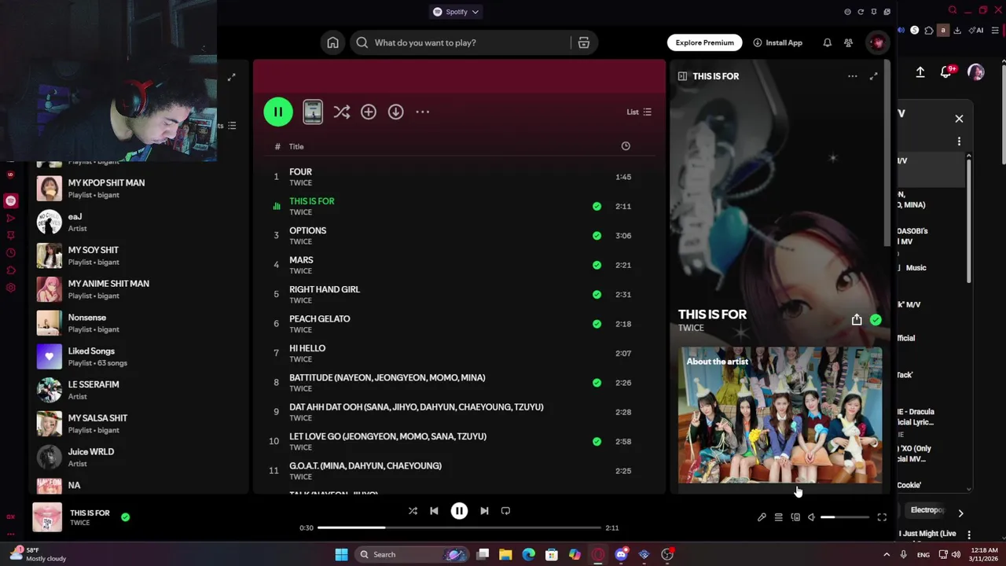Open Now Playing panel more options

pyautogui.click(x=852, y=76)
